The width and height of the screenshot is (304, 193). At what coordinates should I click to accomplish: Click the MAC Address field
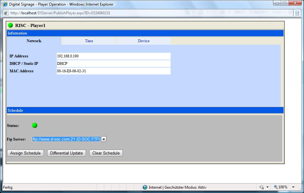[113, 71]
